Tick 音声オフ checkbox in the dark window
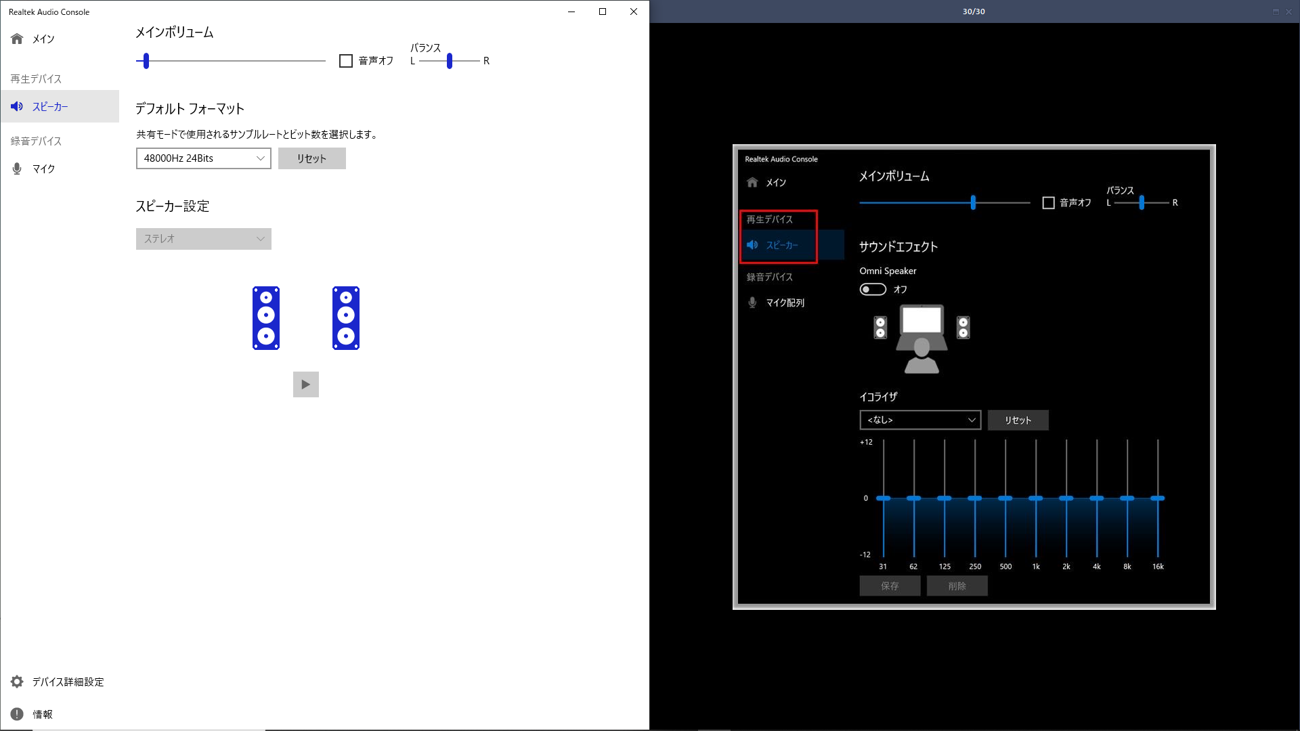The width and height of the screenshot is (1300, 731). coord(1049,203)
